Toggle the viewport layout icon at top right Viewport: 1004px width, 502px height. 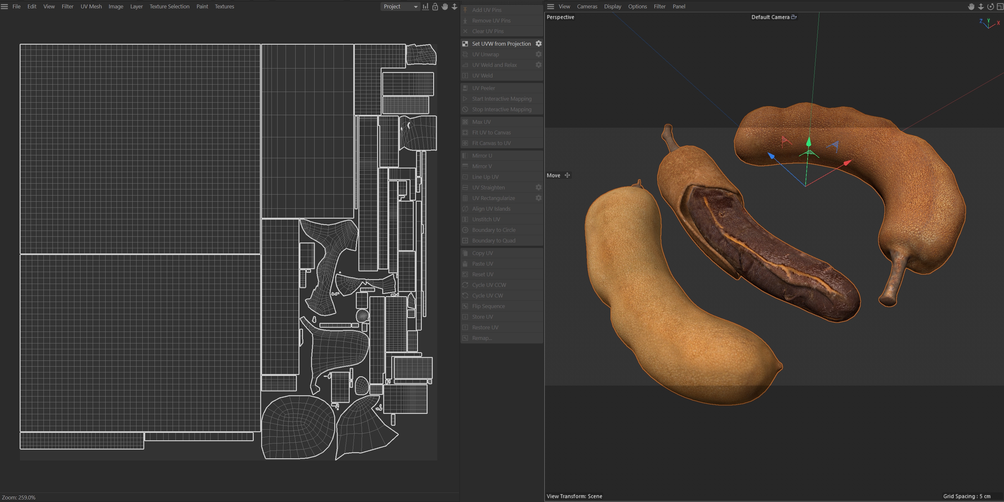(x=1000, y=7)
